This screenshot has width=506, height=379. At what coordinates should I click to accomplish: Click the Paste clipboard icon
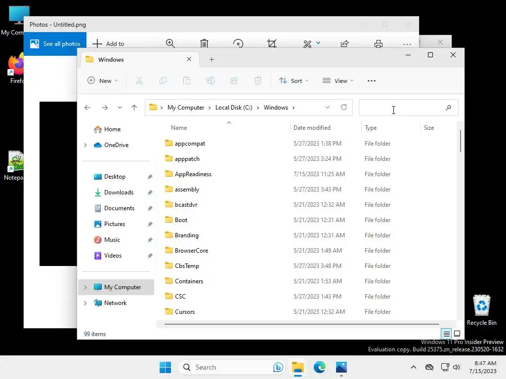[186, 80]
